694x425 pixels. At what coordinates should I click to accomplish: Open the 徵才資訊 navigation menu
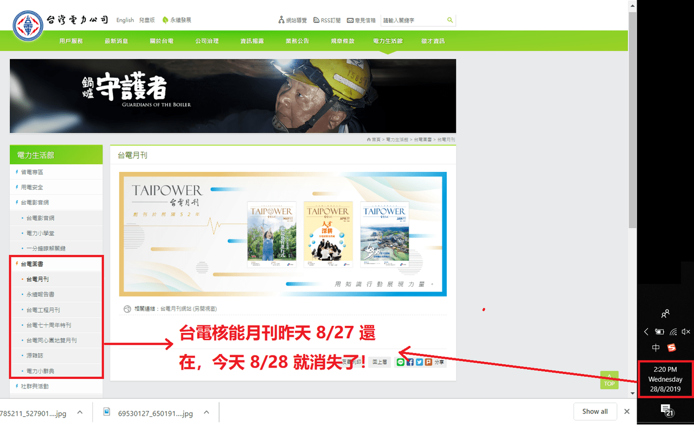(433, 41)
